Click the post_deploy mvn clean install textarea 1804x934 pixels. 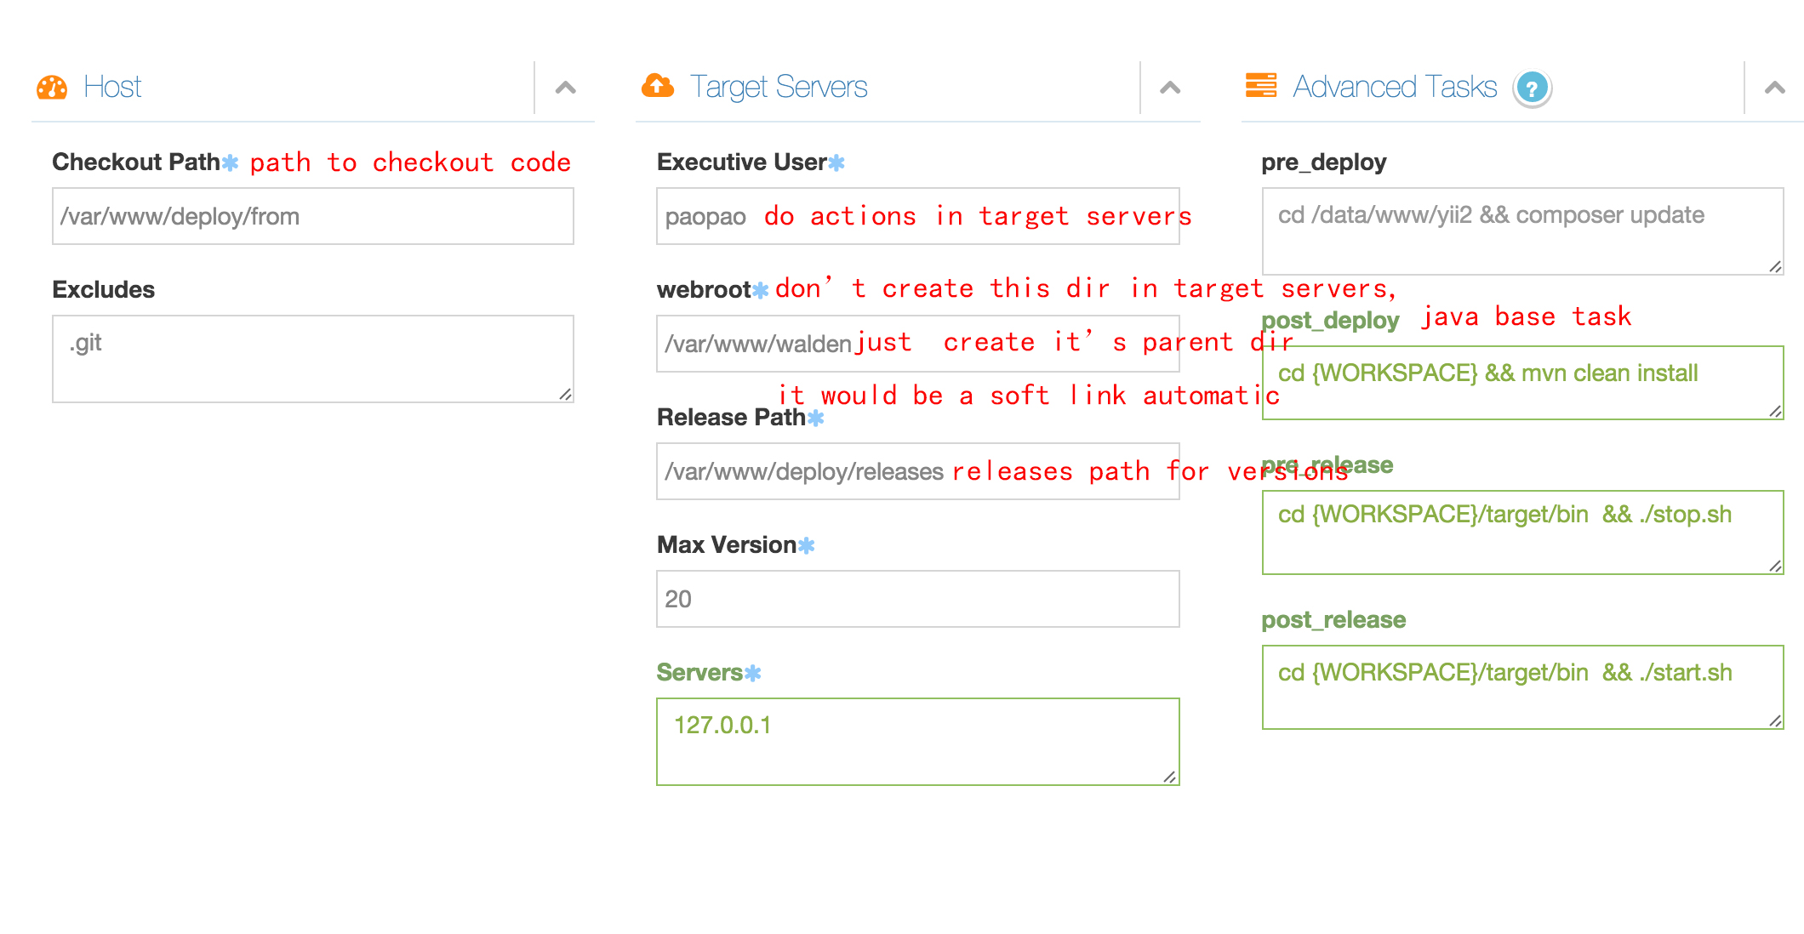(1521, 382)
